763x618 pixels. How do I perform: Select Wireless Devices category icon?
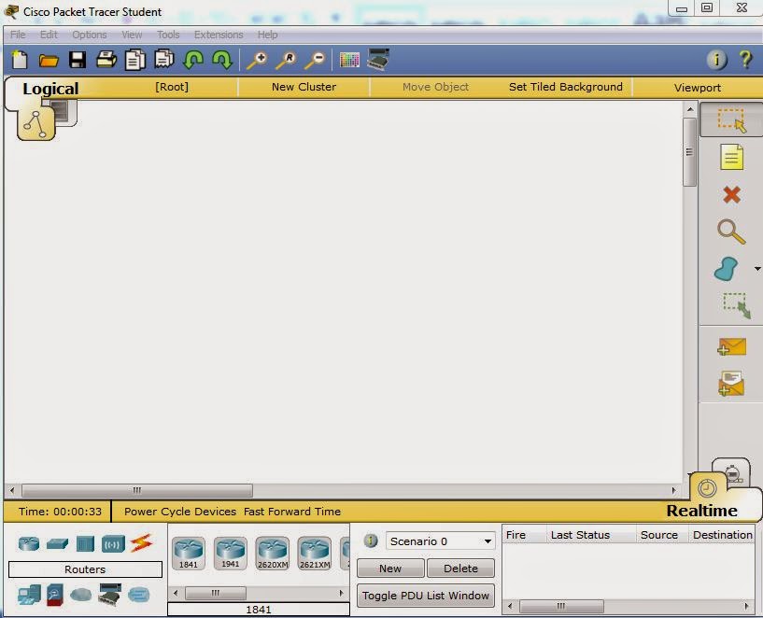(113, 544)
